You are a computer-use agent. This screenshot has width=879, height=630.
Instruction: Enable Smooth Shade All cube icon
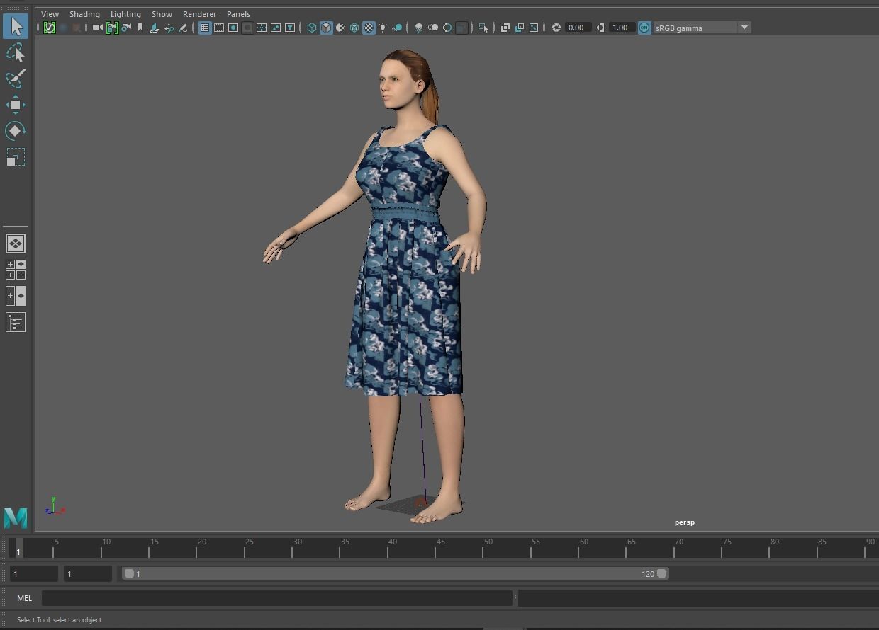click(x=326, y=28)
